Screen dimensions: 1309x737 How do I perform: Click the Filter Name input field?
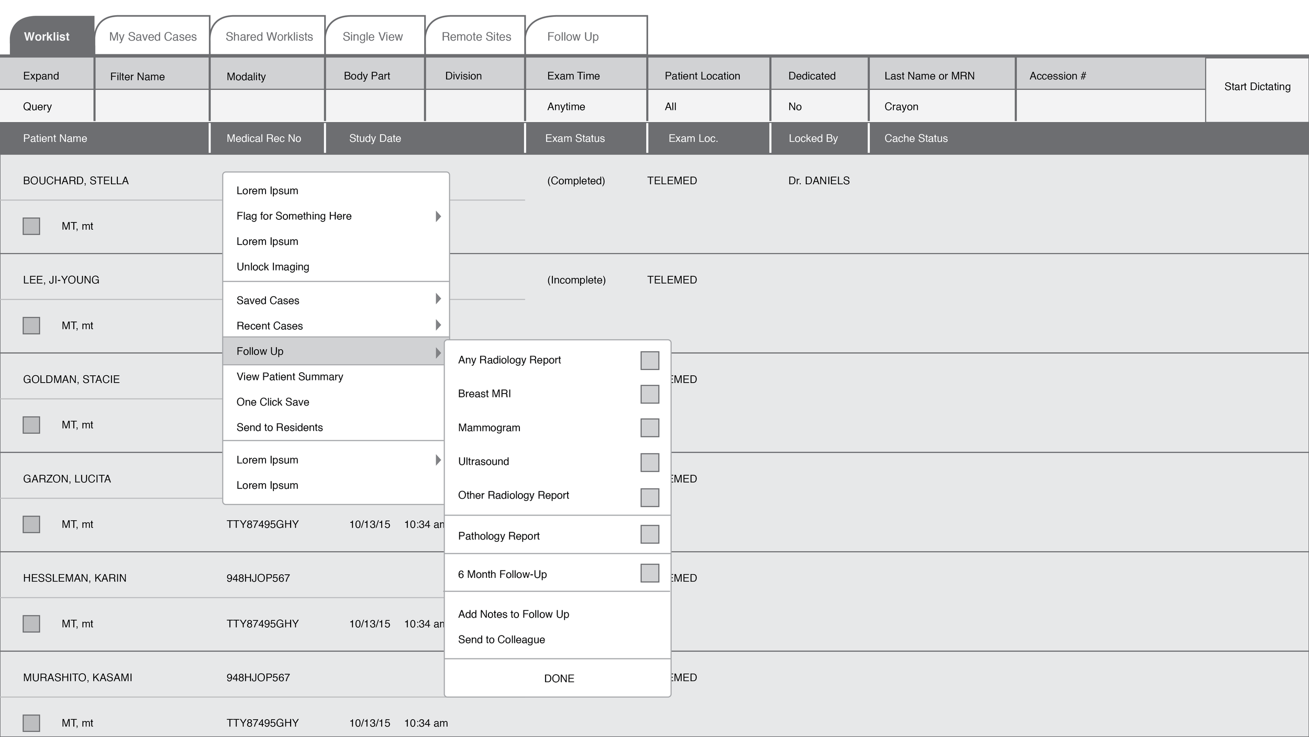coord(152,106)
